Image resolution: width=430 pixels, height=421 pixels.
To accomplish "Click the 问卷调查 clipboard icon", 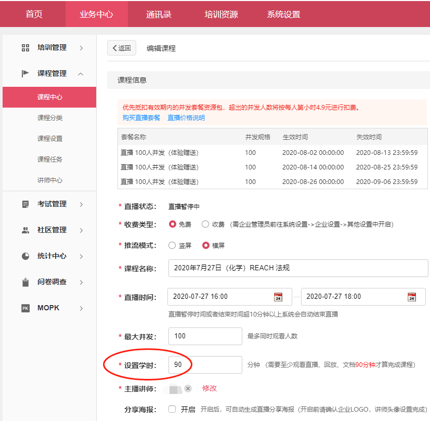I will (25, 282).
